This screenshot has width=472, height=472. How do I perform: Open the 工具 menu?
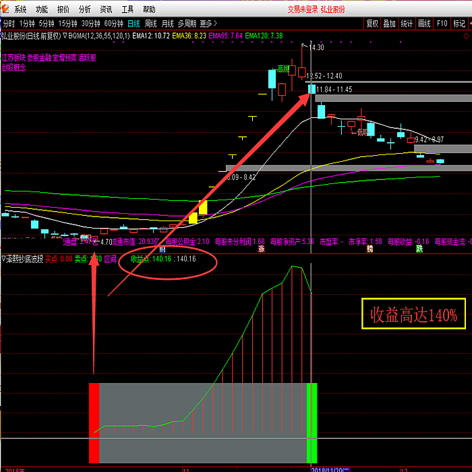127,9
